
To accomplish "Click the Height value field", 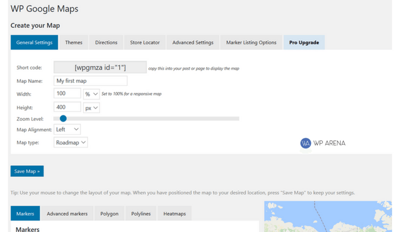I will pyautogui.click(x=67, y=107).
